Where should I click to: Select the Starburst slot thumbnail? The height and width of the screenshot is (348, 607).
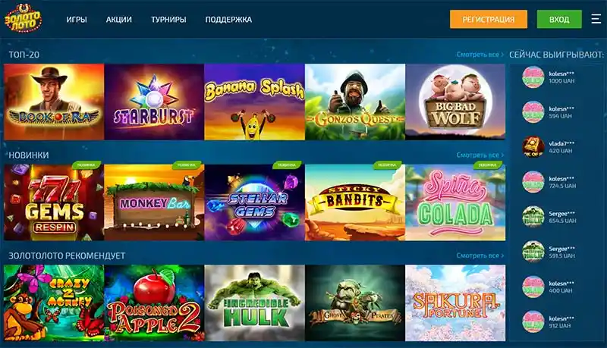click(x=154, y=102)
